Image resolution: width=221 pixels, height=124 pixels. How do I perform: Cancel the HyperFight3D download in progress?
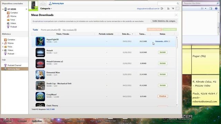coord(169,41)
